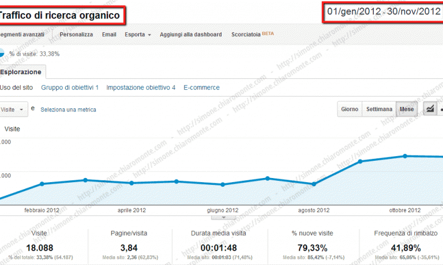Screen dimensions: 443x265
Task: Click the pie icon next to % di visite
Action: click(2, 52)
